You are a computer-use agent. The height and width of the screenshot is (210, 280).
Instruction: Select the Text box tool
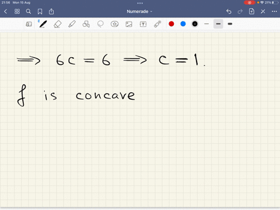(143, 24)
